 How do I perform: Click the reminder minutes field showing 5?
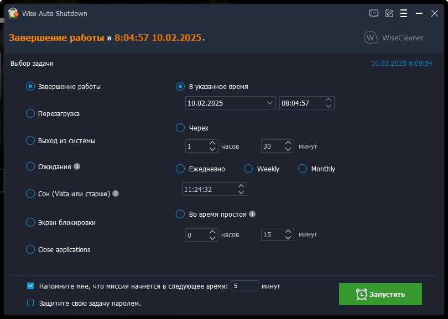(x=244, y=286)
